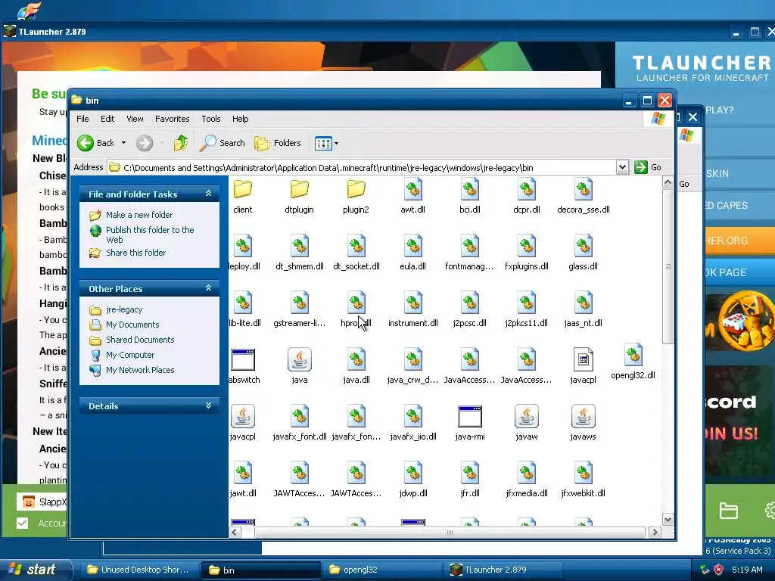
Task: Open the Help menu
Action: coord(240,119)
